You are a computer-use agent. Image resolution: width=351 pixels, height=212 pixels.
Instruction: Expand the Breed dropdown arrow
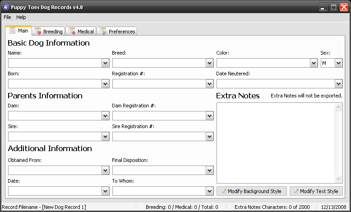pyautogui.click(x=209, y=63)
